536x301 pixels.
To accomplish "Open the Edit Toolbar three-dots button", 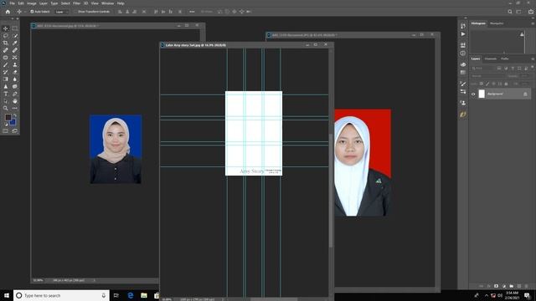I will pos(15,108).
